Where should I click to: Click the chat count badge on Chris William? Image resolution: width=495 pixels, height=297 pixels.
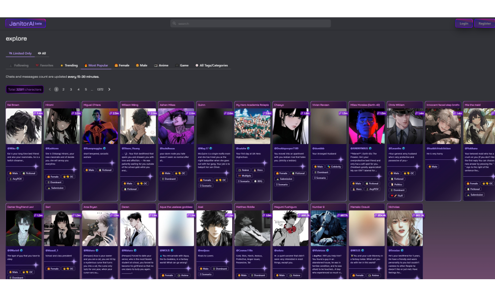coord(419,113)
